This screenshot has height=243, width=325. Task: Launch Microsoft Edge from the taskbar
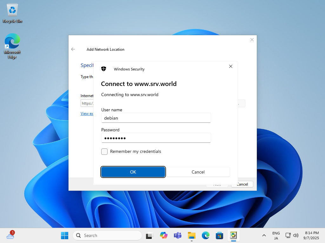[206, 235]
